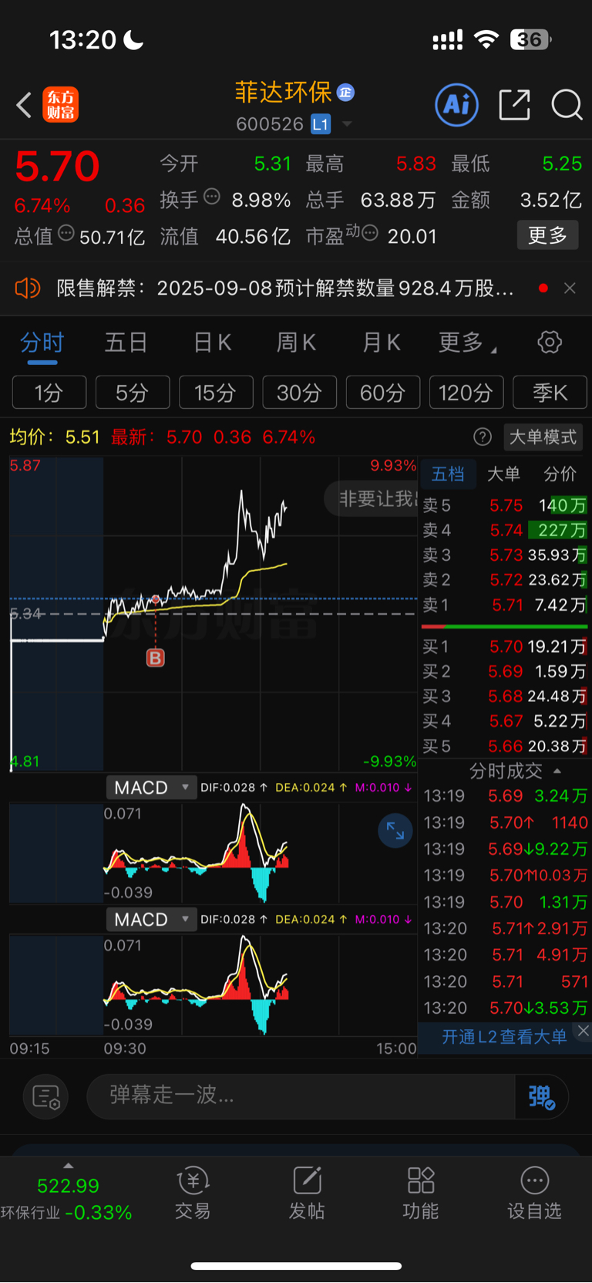Open chart settings gear icon
Screen dimensions: 592x1283
point(550,342)
